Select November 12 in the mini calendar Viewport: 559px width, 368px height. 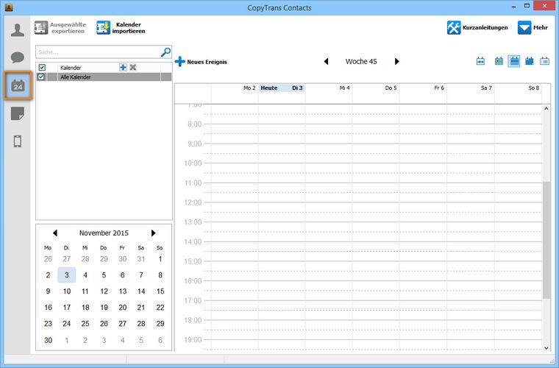104,291
